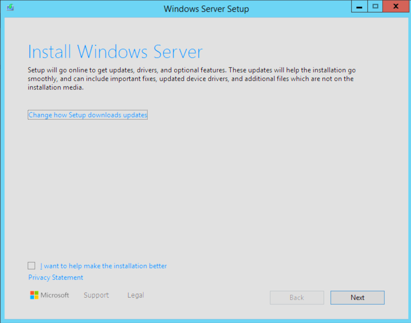Open 'Change how Setup downloads updates'

tap(88, 115)
